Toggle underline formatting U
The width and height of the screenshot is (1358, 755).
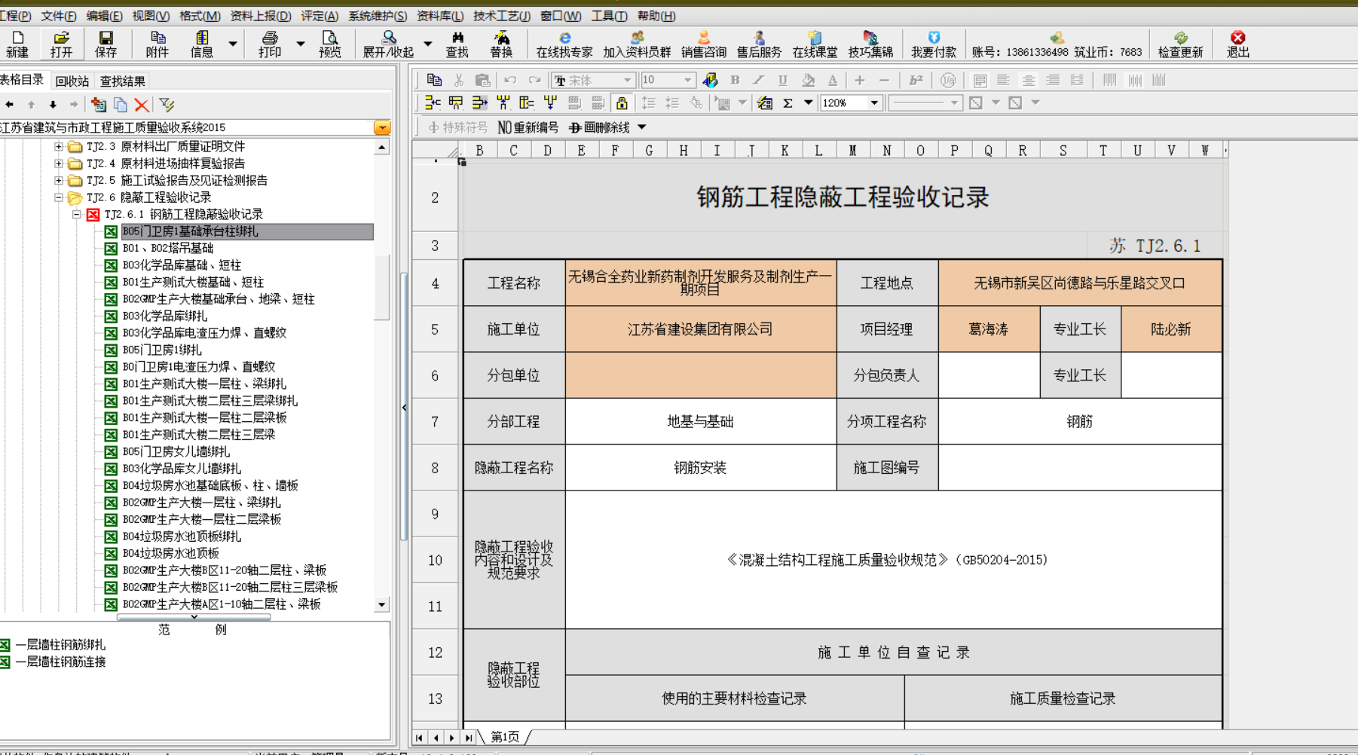pyautogui.click(x=782, y=80)
